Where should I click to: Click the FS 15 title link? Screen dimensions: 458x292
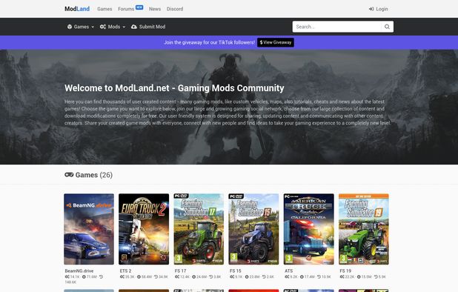(x=236, y=271)
